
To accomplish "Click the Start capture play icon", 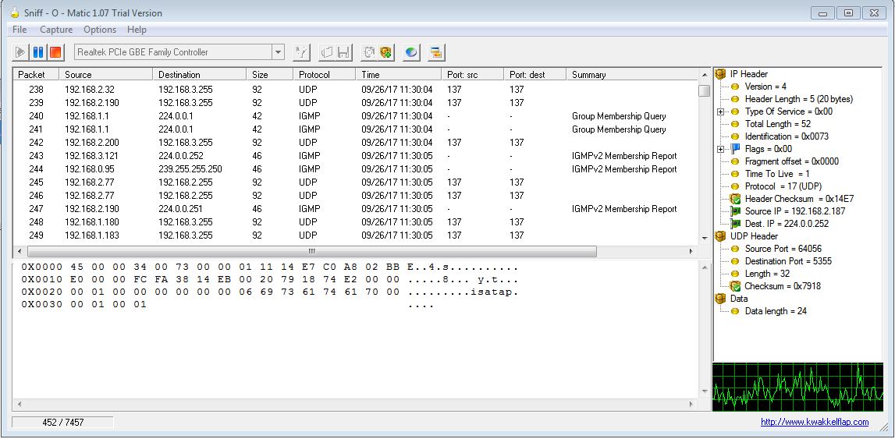I will [x=21, y=52].
